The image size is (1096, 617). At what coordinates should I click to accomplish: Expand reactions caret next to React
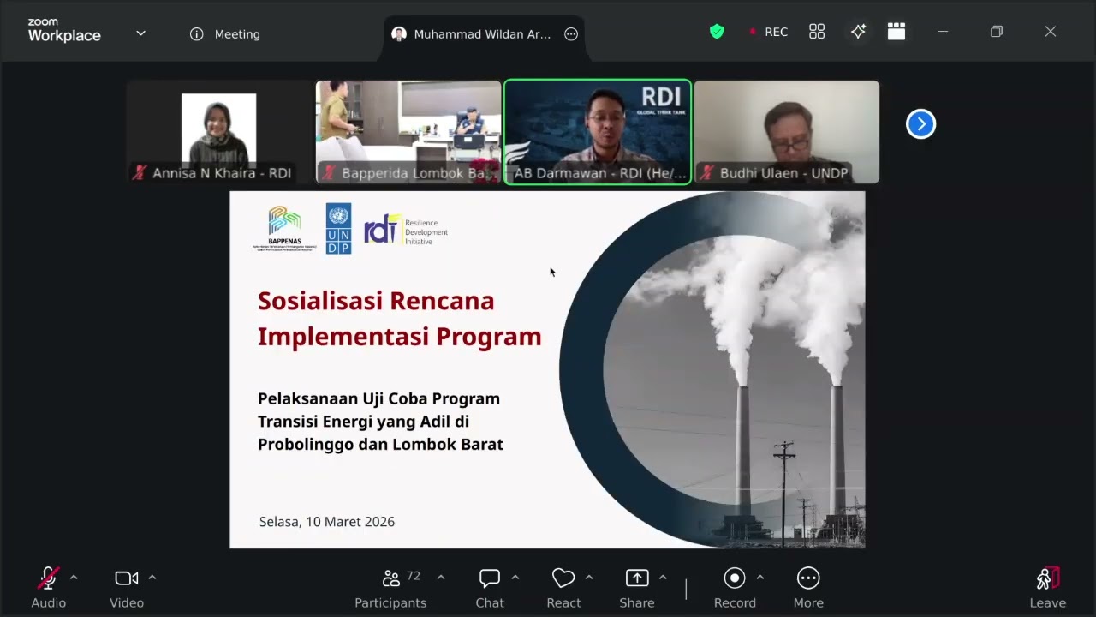[x=589, y=578]
